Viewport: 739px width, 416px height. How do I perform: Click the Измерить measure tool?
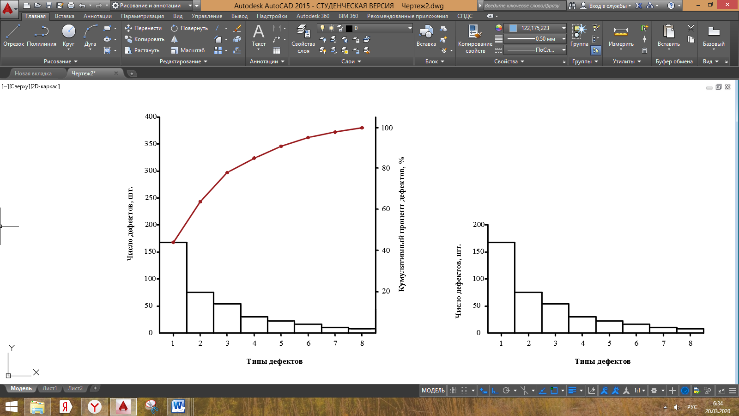621,36
